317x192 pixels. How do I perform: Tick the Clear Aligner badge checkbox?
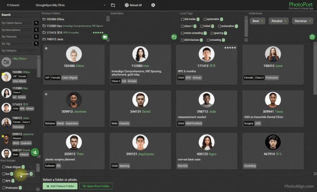[x=4, y=167]
